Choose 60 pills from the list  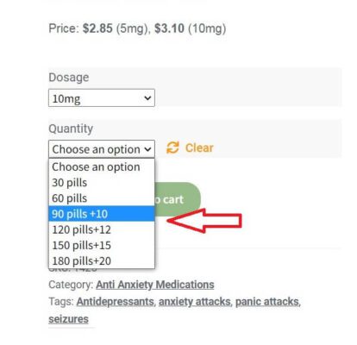click(x=102, y=198)
